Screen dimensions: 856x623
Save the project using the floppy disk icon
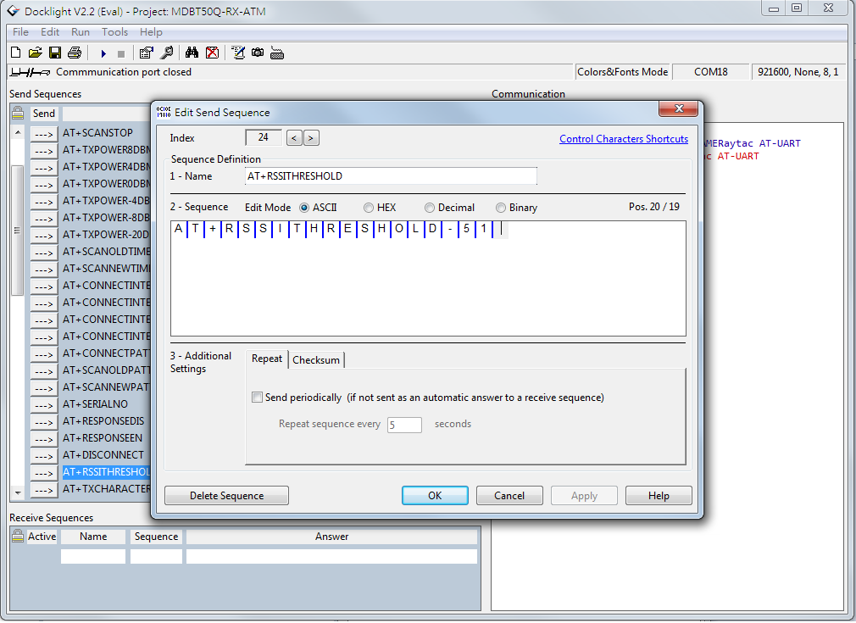click(55, 53)
